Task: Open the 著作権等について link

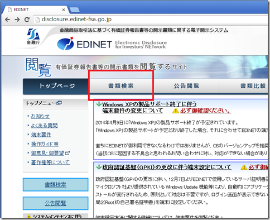Action: coord(50,162)
